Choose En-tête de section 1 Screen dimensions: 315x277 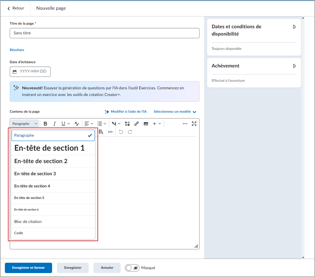[53, 148]
